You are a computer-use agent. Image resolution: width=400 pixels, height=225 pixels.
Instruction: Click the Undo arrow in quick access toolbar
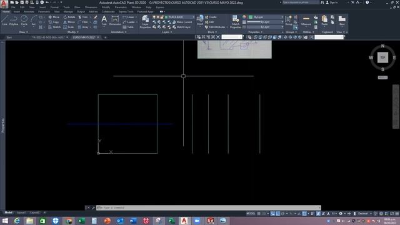[x=47, y=2]
